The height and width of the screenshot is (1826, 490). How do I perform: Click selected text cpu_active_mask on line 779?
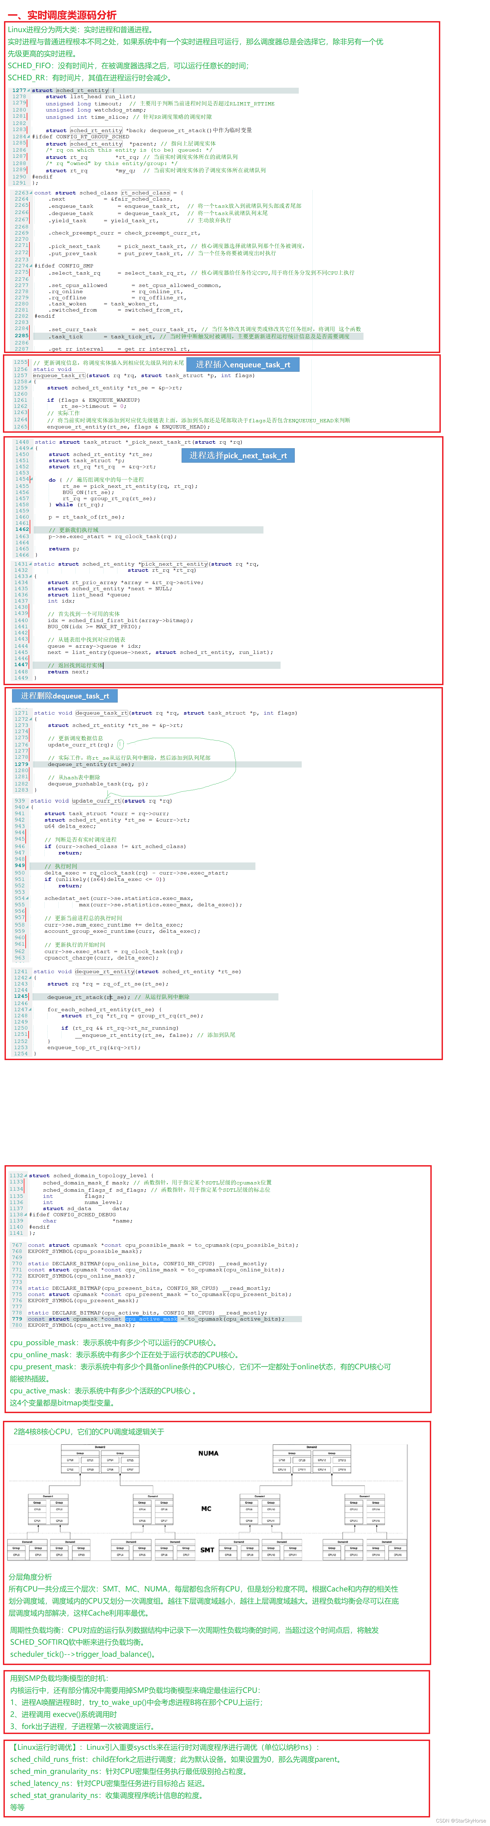click(x=151, y=1319)
